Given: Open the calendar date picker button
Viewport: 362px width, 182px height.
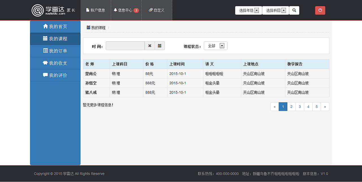Looking at the screenshot, I should click(160, 46).
